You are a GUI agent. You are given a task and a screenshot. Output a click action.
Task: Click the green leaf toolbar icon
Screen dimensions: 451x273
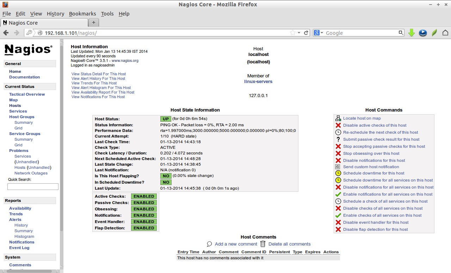coord(434,33)
